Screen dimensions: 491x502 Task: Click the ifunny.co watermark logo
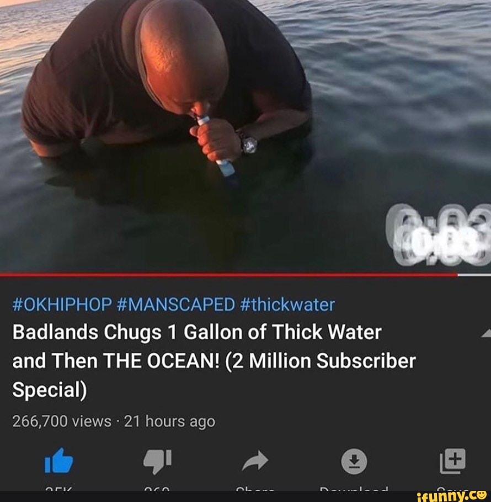pyautogui.click(x=453, y=496)
